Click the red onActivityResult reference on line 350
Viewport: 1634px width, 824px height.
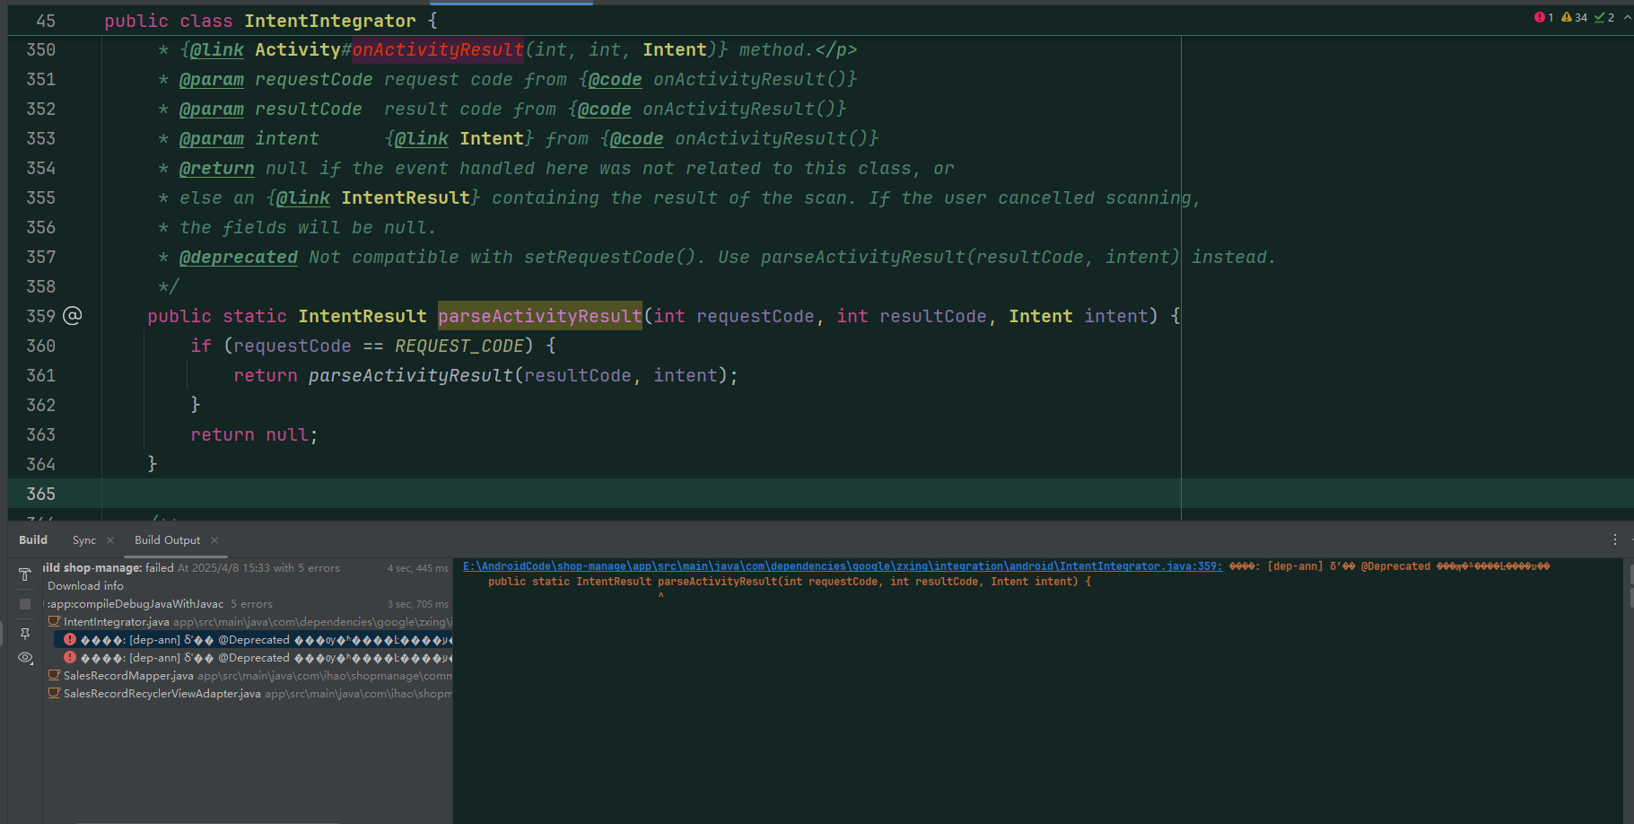pyautogui.click(x=438, y=49)
